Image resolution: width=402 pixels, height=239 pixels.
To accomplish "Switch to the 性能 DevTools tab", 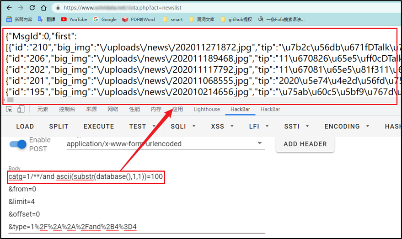I will click(134, 109).
